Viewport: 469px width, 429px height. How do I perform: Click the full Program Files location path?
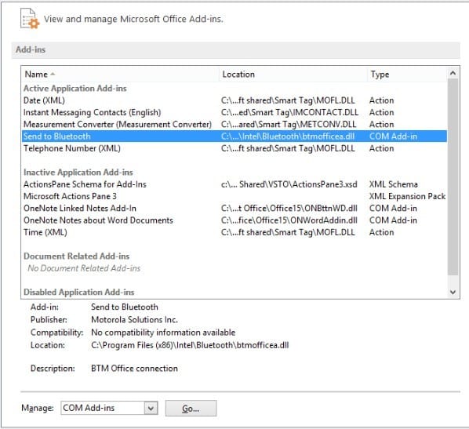(190, 345)
